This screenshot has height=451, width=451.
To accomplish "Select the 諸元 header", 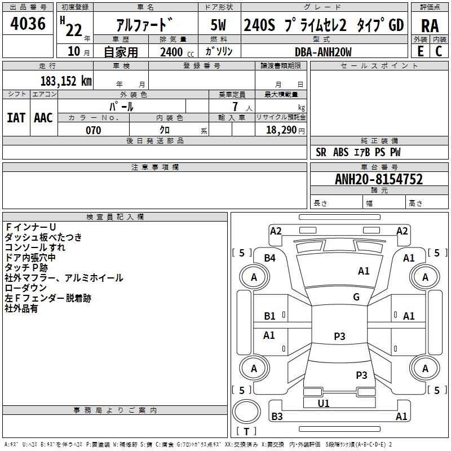I will (x=379, y=190).
